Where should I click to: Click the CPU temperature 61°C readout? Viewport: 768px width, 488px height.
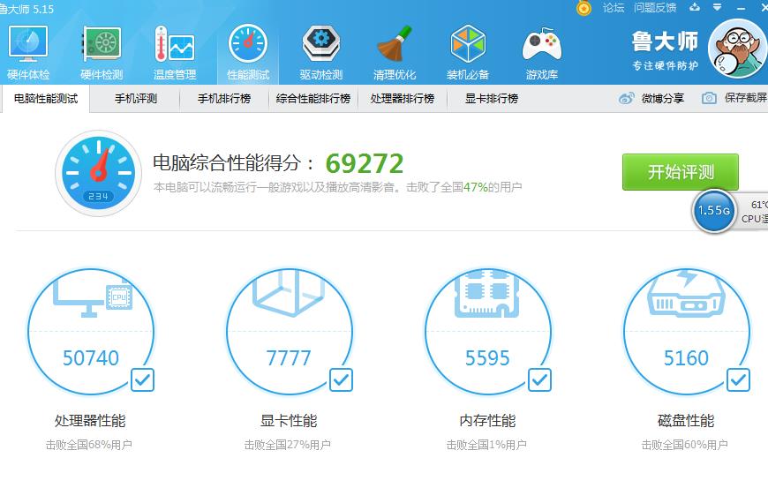(758, 205)
